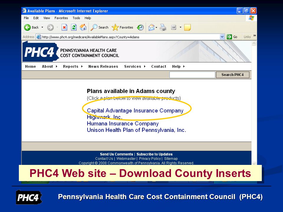The image size is (283, 212).
Task: Click the IE icon in title bar
Action: coord(24,11)
